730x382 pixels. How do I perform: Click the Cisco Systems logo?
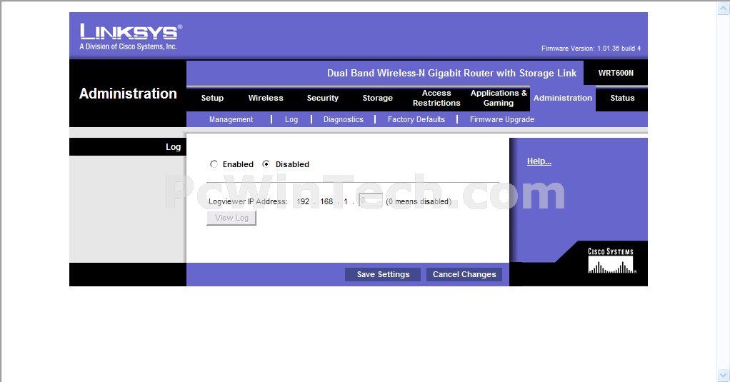coord(611,261)
